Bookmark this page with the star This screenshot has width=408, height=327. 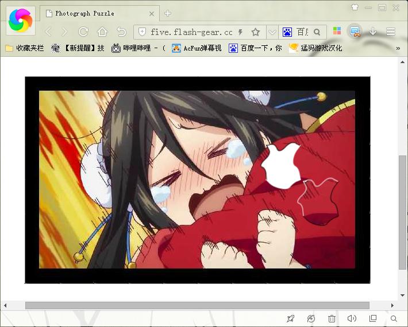click(x=256, y=32)
